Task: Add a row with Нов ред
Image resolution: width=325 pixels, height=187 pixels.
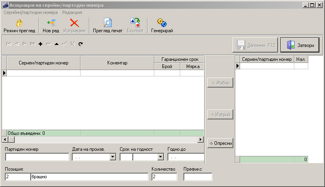Action: [x=51, y=25]
